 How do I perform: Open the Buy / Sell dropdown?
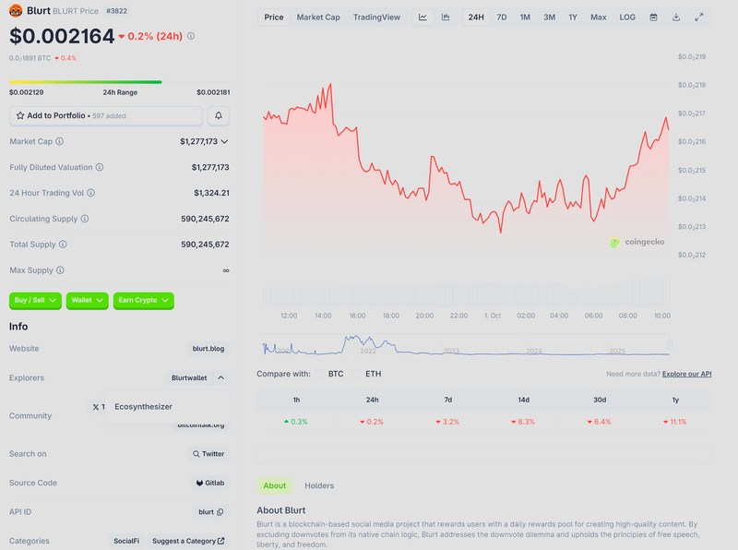(x=36, y=300)
